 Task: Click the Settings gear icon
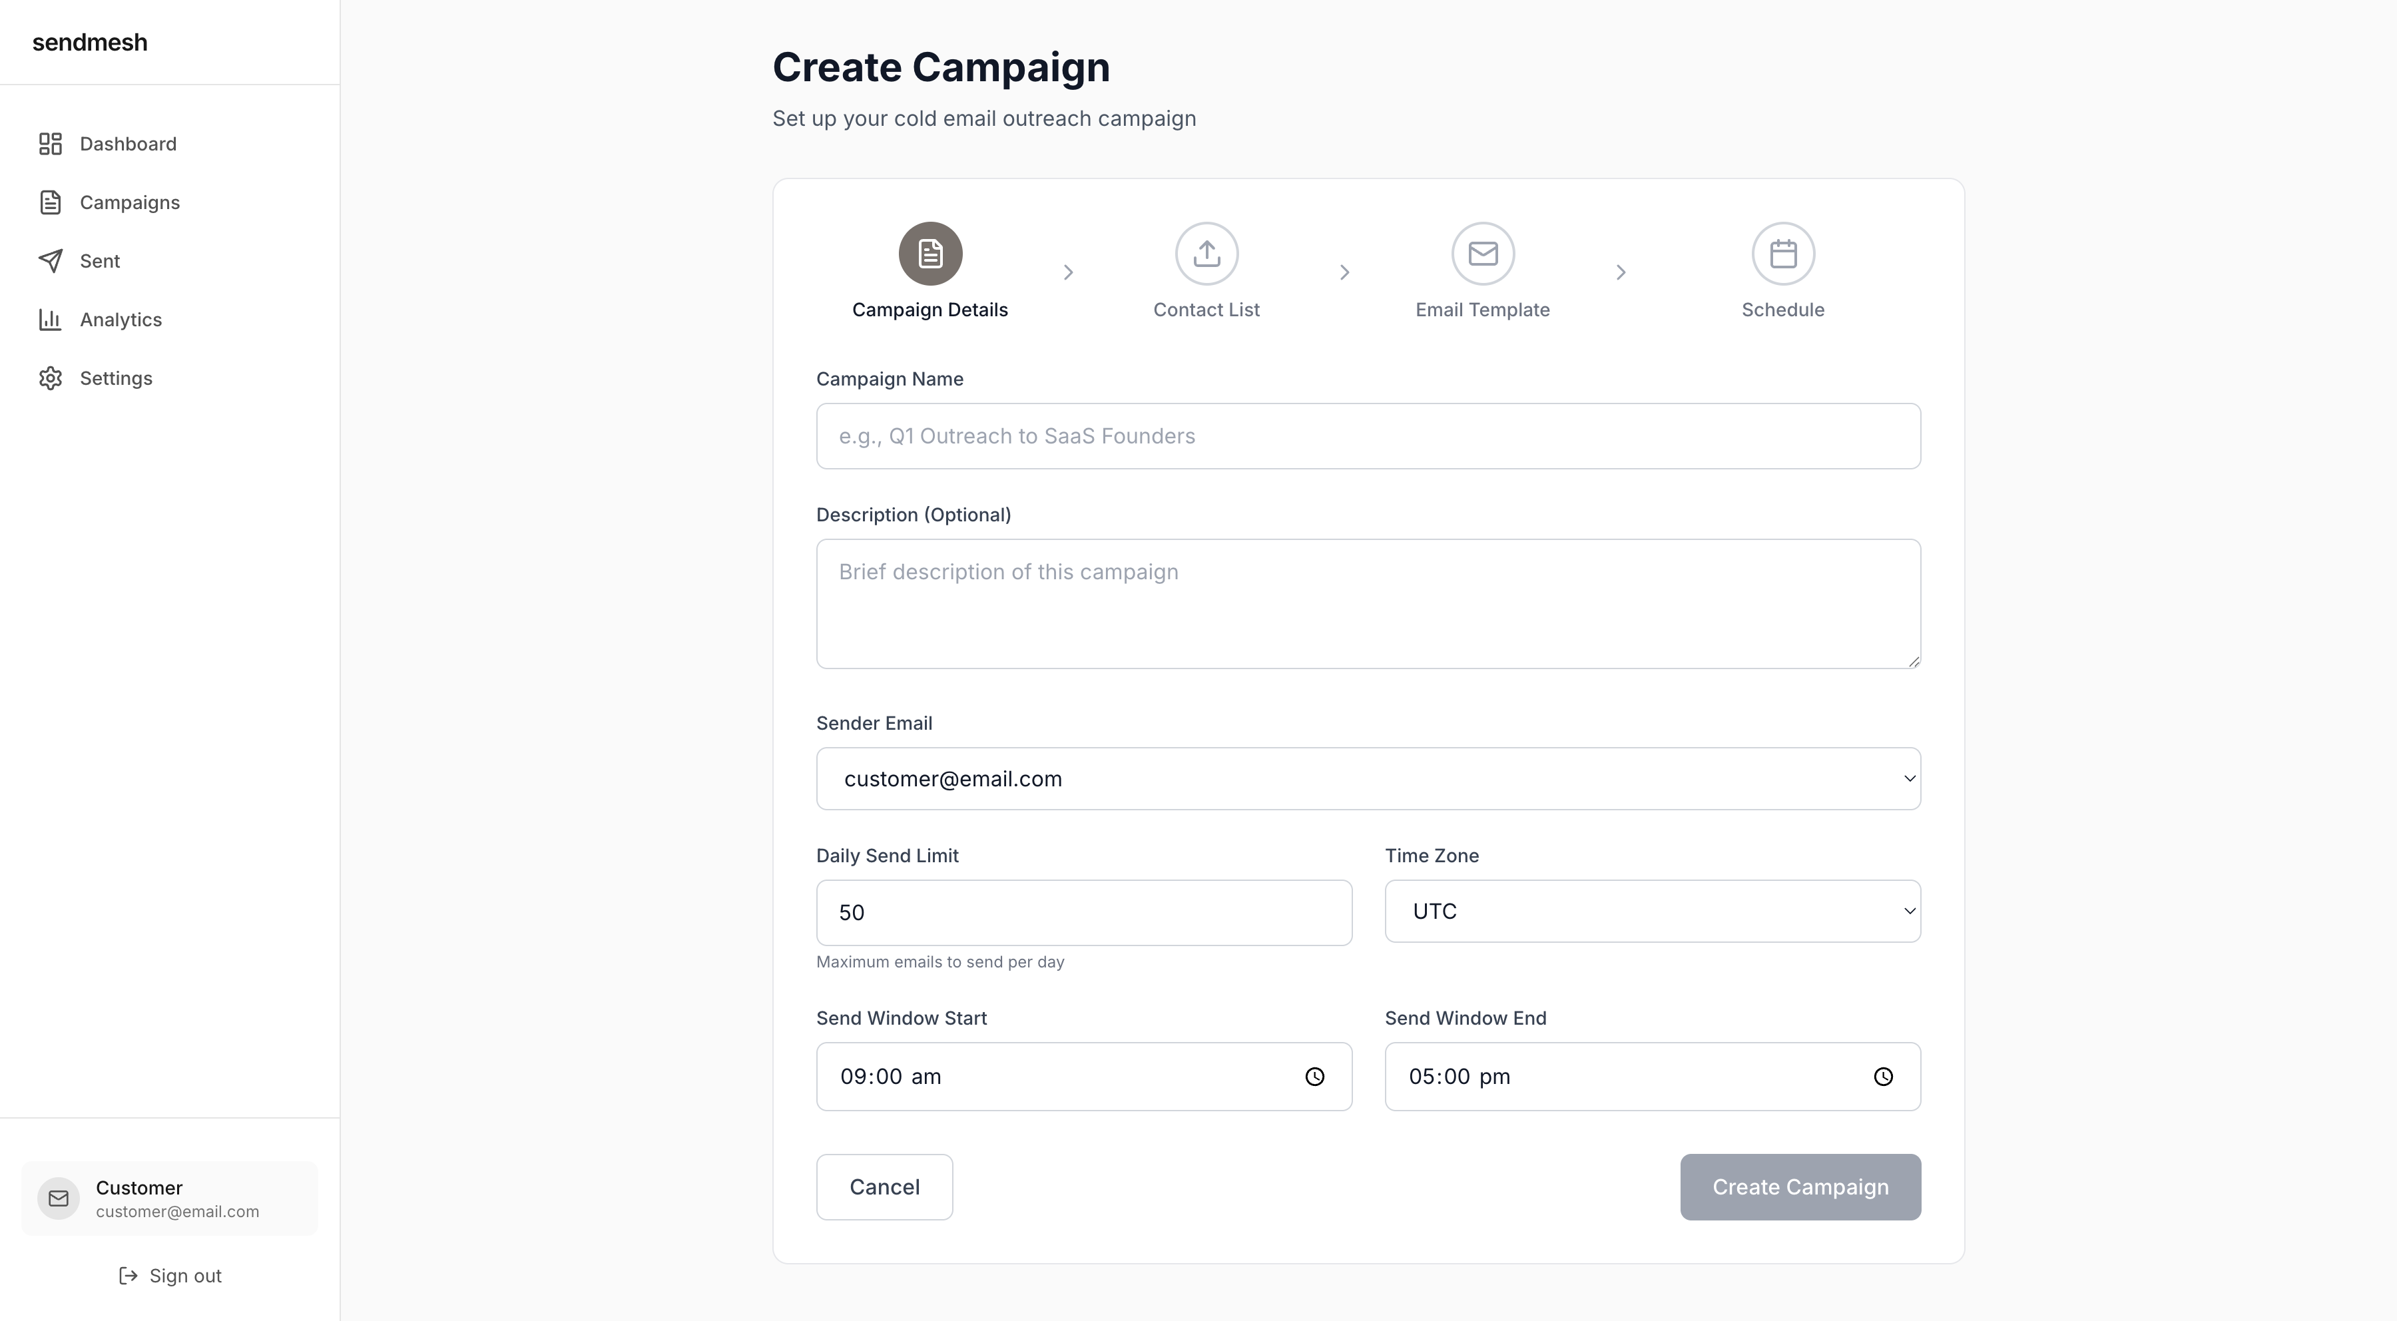click(x=50, y=379)
